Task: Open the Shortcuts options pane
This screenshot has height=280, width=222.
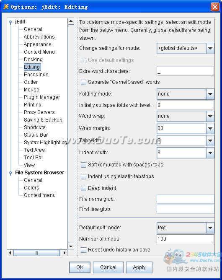Action: coord(35,127)
